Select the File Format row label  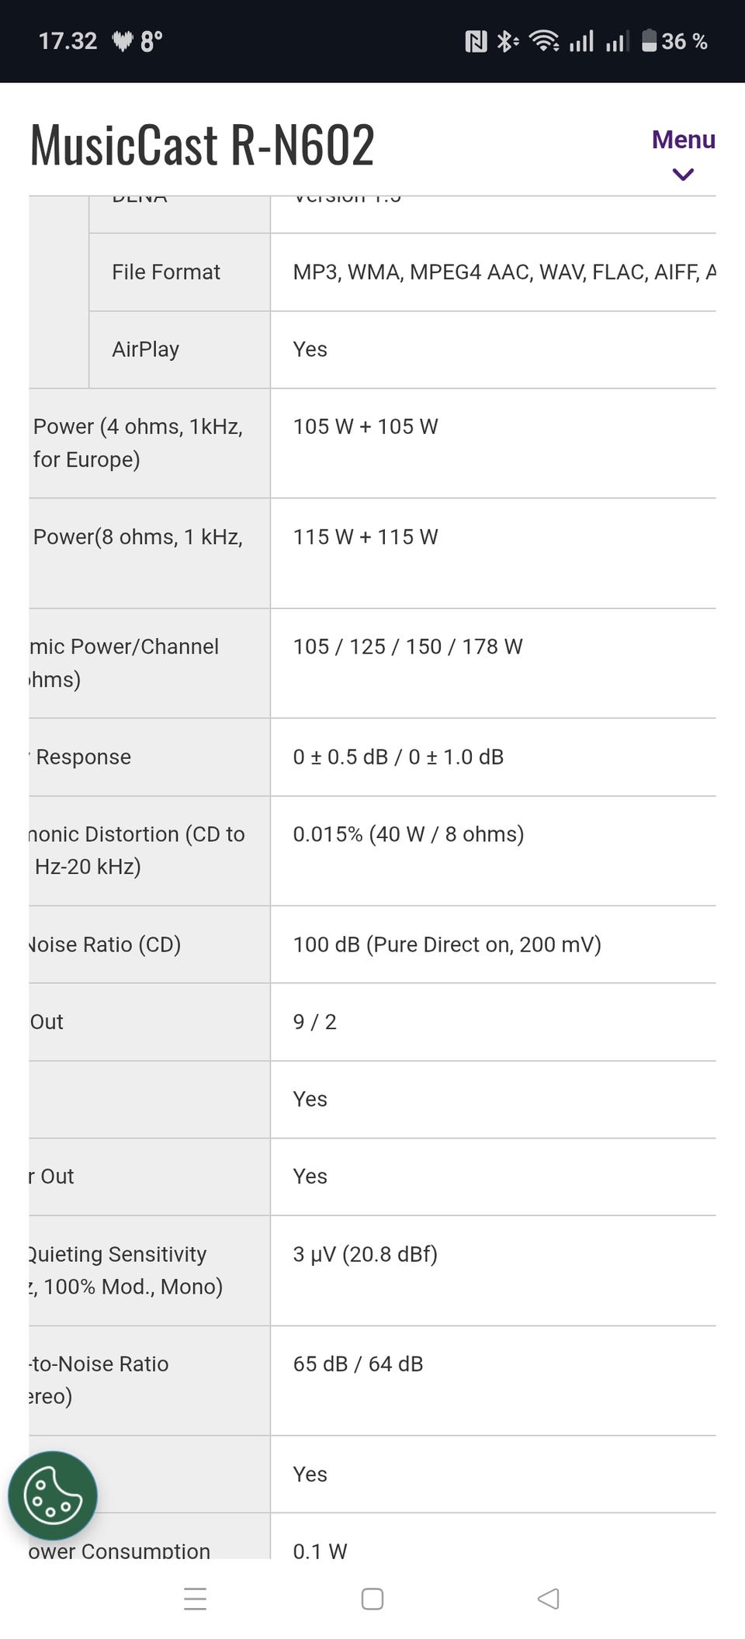coord(166,272)
